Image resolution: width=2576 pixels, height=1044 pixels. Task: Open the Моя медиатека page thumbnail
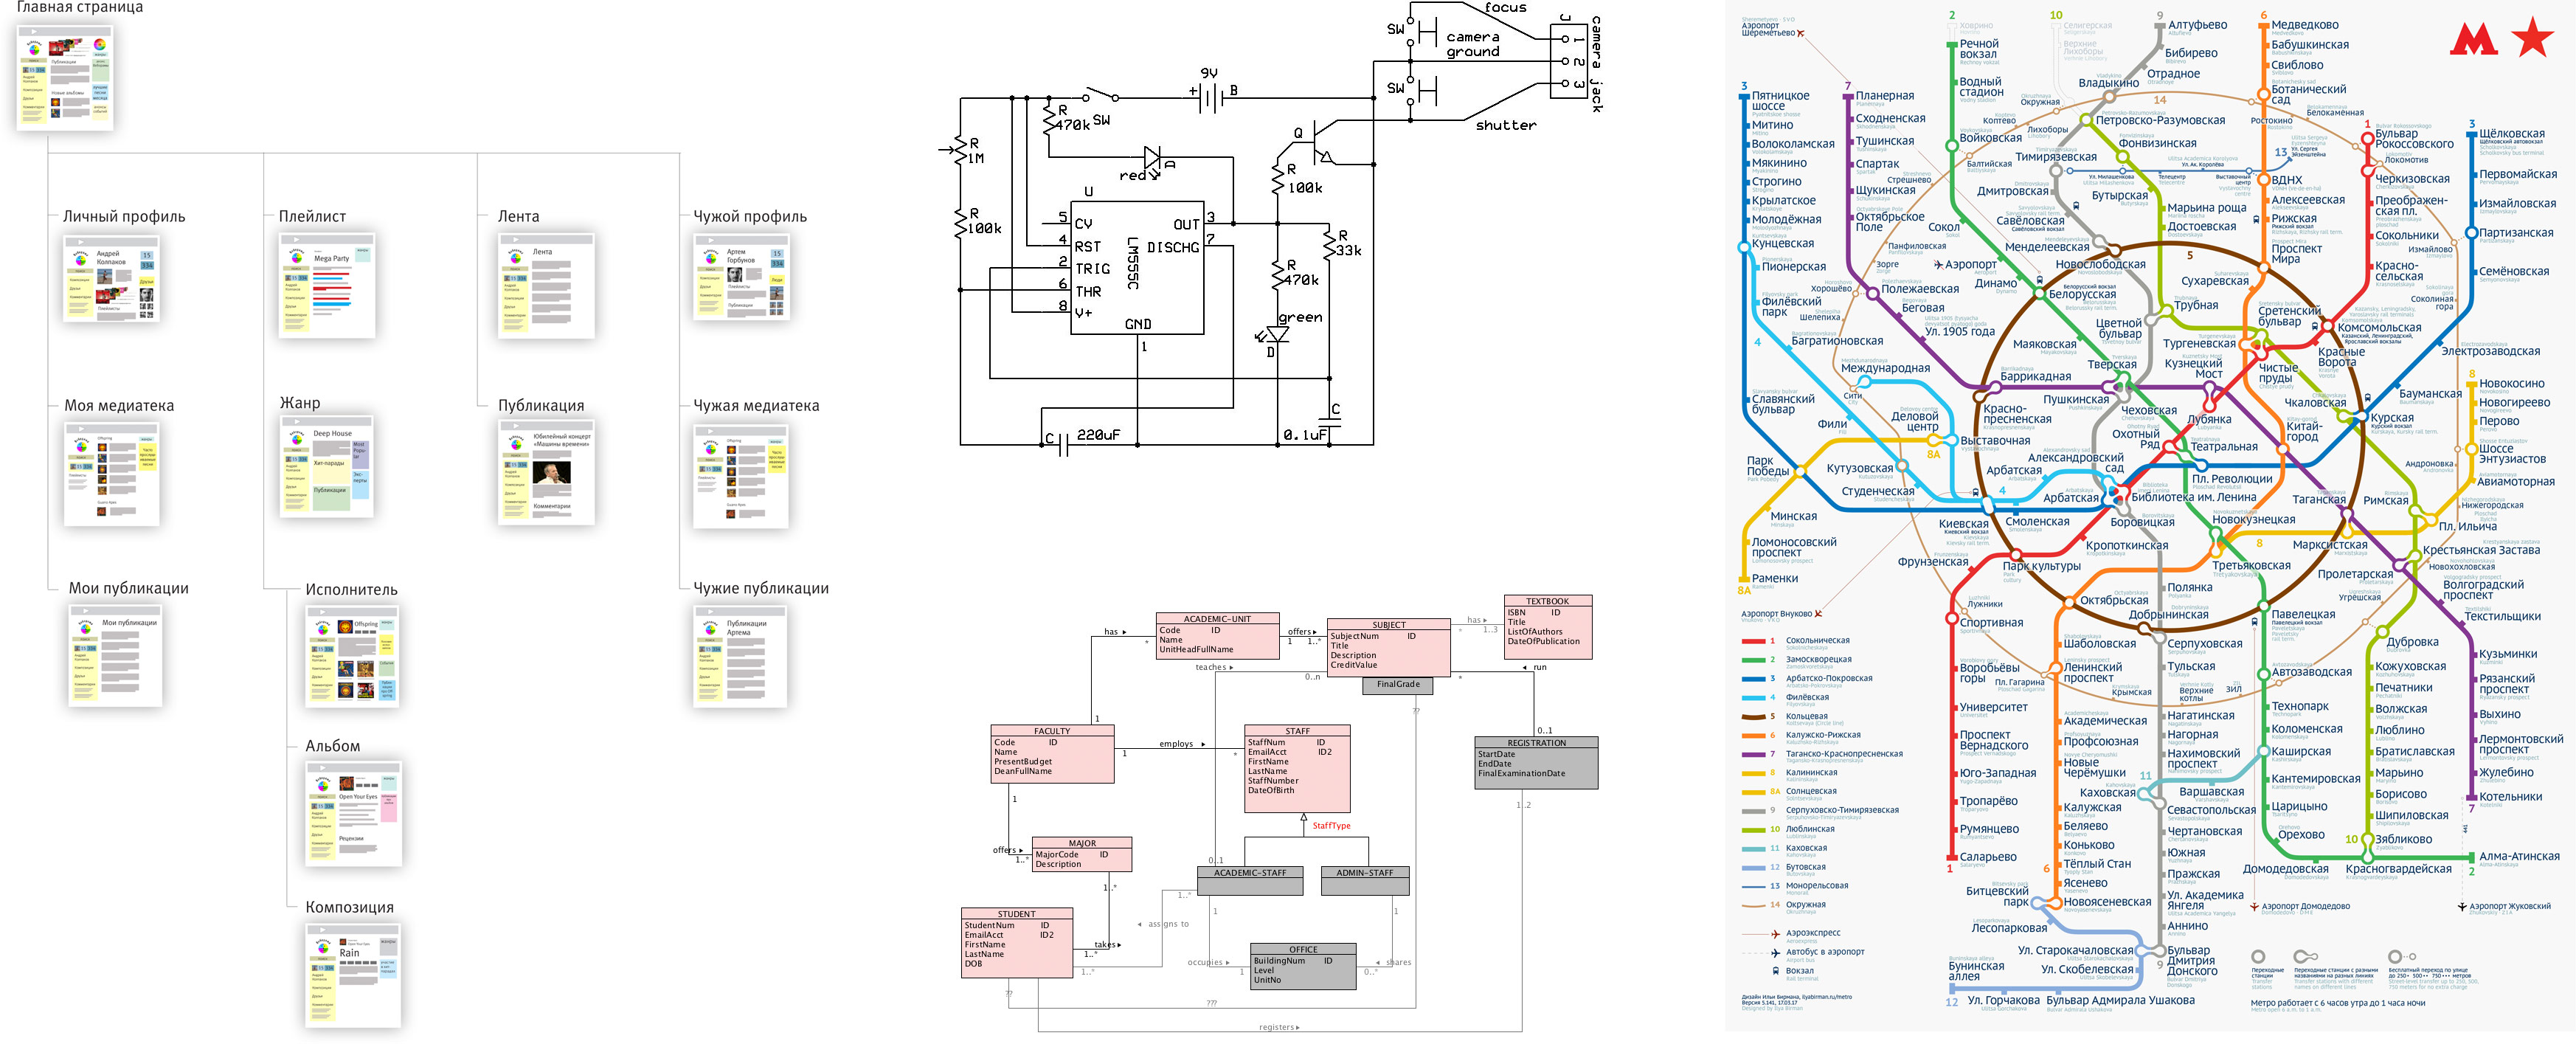(112, 474)
